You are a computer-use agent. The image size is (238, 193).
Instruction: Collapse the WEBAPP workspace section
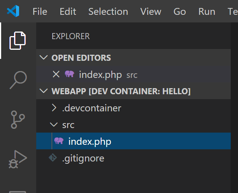tap(43, 91)
